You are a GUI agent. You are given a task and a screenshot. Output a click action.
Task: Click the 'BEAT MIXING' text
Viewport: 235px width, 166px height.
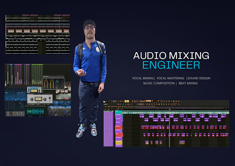pos(188,83)
